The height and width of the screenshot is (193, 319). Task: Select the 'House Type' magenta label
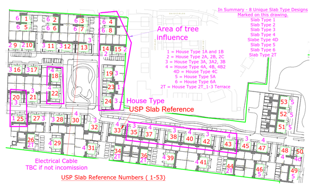click(x=145, y=101)
